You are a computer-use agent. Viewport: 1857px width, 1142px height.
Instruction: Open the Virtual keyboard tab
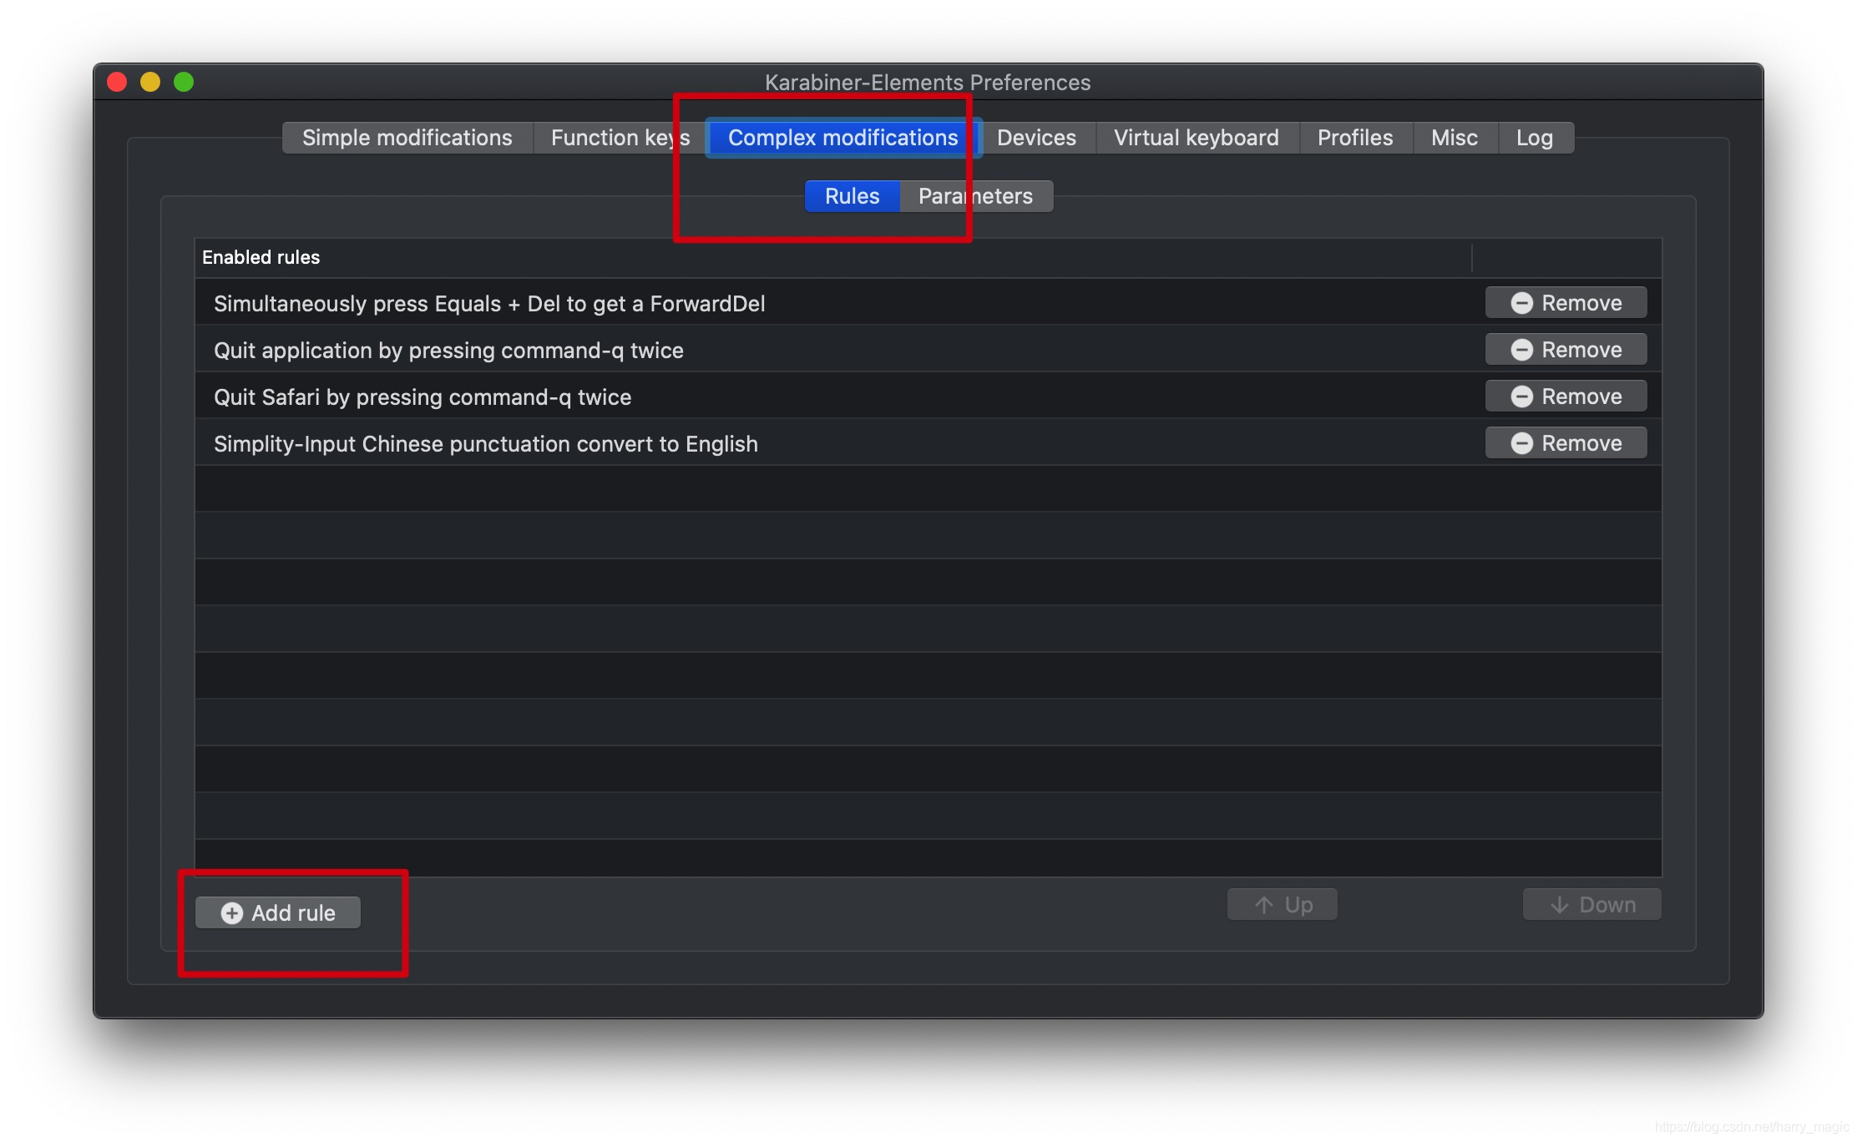click(1196, 138)
